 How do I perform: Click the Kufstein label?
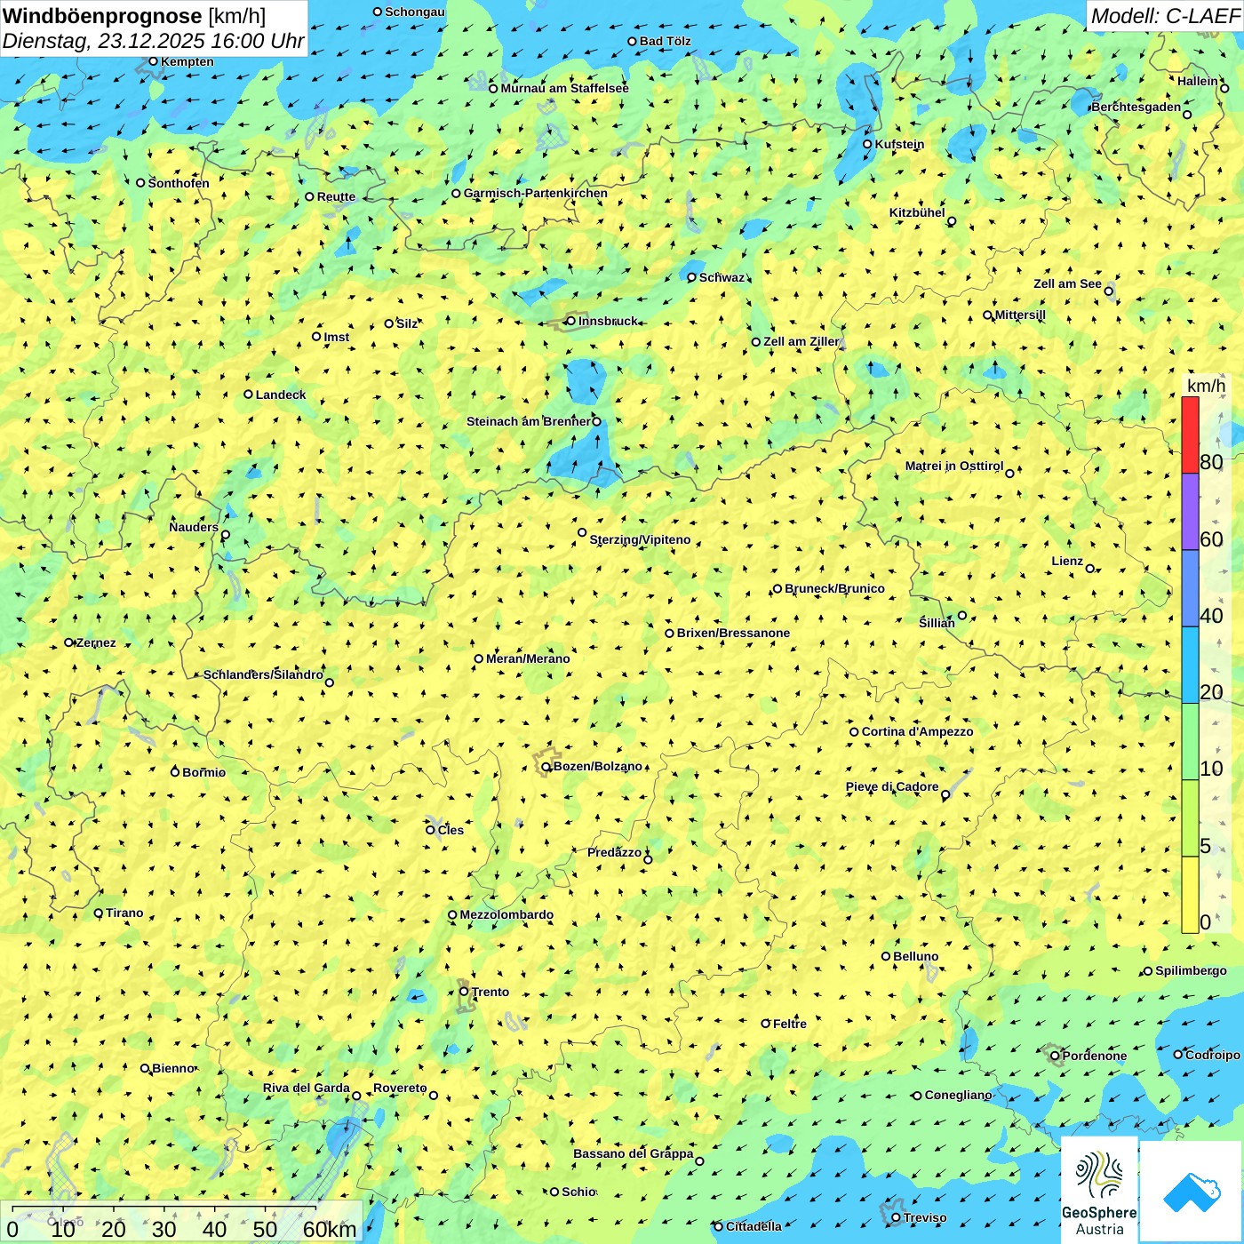(899, 144)
